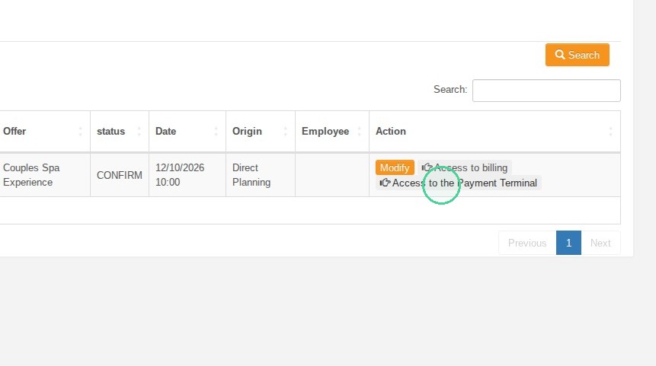
Task: Go to Previous page
Action: (527, 243)
